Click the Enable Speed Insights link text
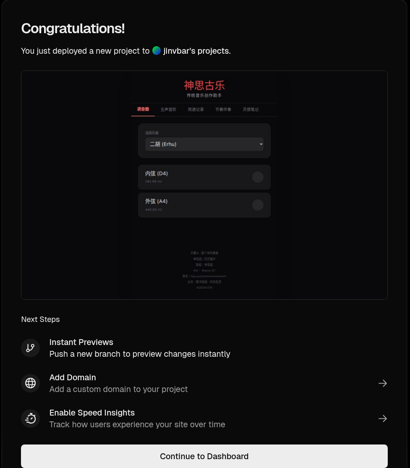The height and width of the screenshot is (468, 410). [92, 413]
